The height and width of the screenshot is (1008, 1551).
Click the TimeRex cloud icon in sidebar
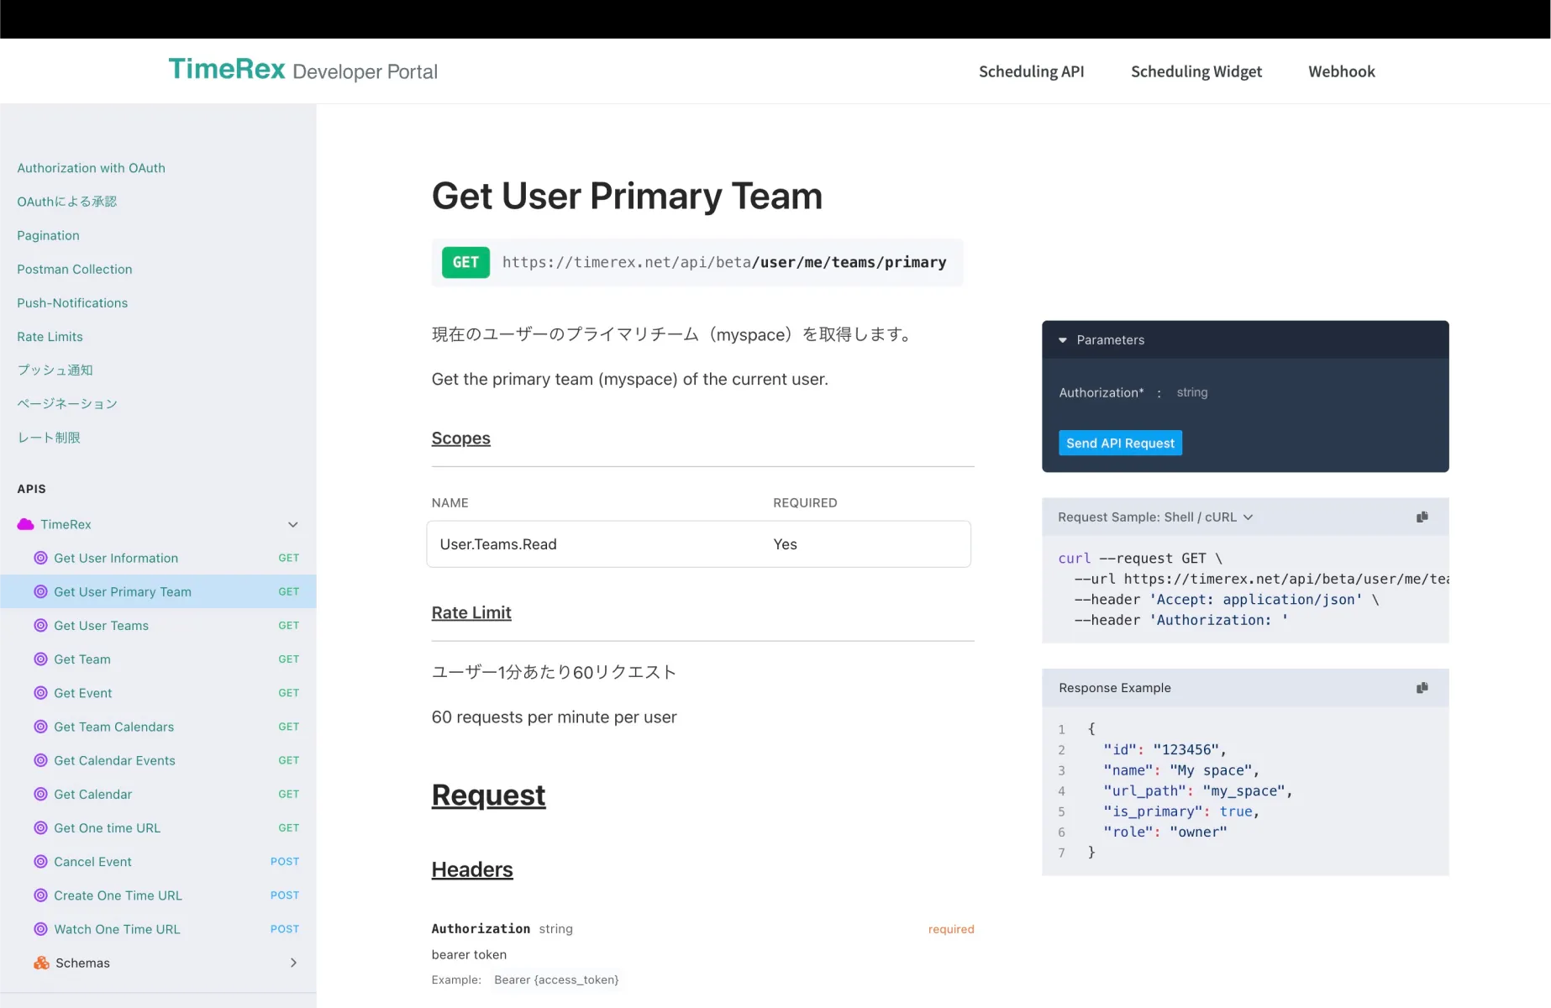[25, 524]
